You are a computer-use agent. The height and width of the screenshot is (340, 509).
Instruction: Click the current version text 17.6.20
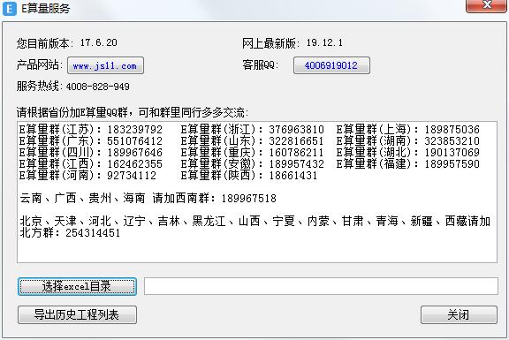coord(99,42)
